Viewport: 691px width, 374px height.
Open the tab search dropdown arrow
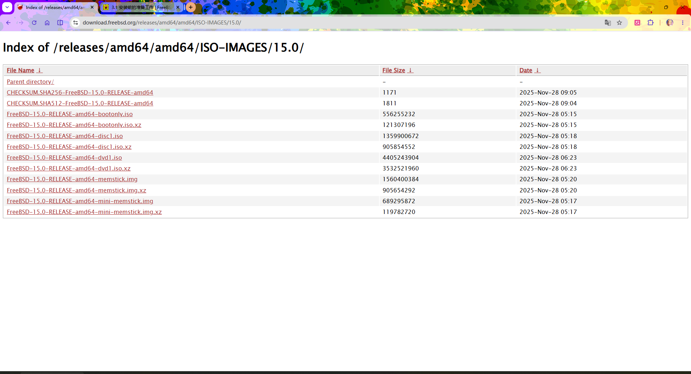coord(7,7)
